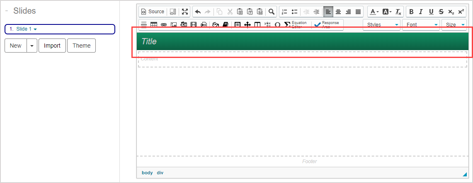Toggle underline formatting
This screenshot has height=183, width=473.
(x=431, y=12)
